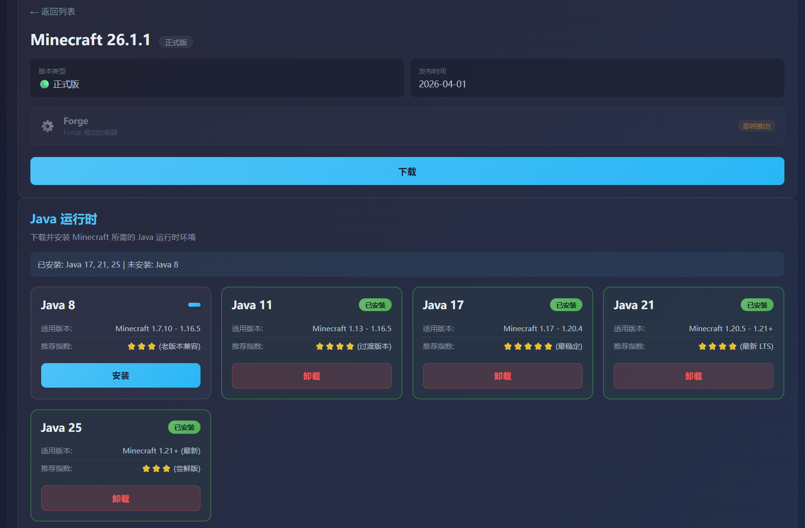Click the '(过渡版本)' note on Java 11 card
The width and height of the screenshot is (805, 528).
pyautogui.click(x=374, y=346)
